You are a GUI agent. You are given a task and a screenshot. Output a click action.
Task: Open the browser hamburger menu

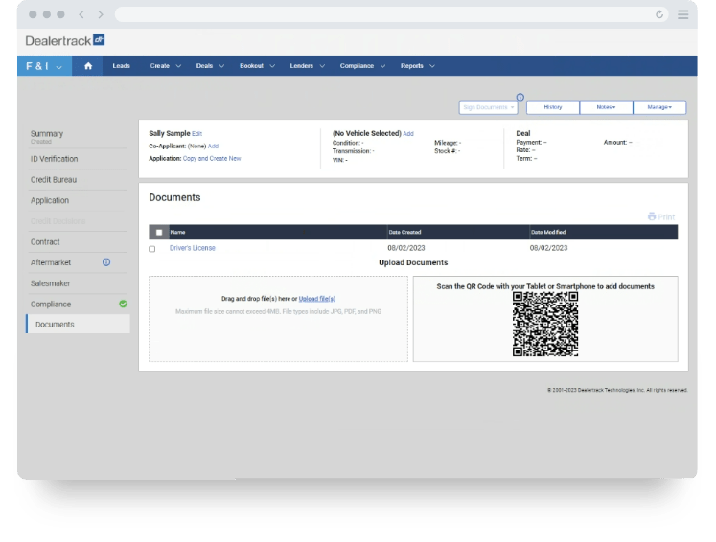(683, 14)
